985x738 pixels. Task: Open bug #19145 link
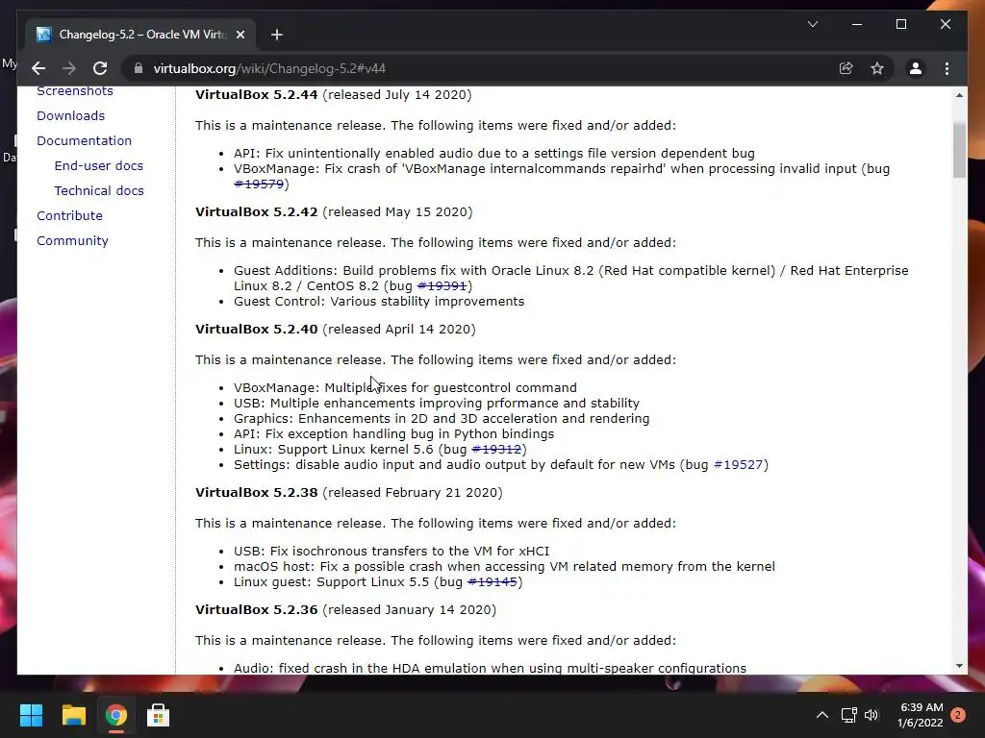tap(492, 581)
